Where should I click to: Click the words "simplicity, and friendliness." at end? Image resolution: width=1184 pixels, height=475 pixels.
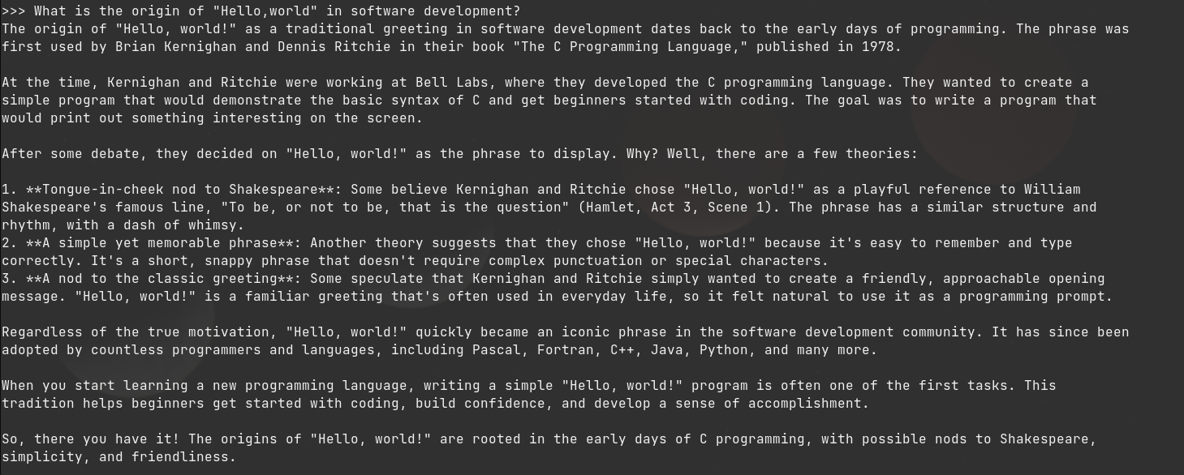click(x=119, y=457)
